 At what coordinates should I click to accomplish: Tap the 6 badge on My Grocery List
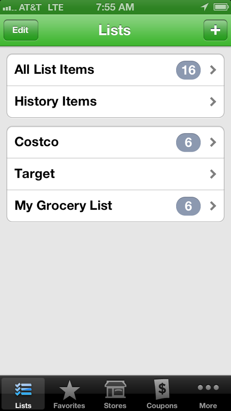pos(189,206)
